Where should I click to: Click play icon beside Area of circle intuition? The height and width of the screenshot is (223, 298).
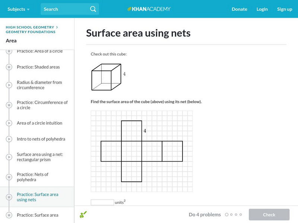click(x=9, y=123)
